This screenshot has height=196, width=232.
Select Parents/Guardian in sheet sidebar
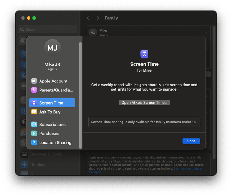(x=52, y=90)
